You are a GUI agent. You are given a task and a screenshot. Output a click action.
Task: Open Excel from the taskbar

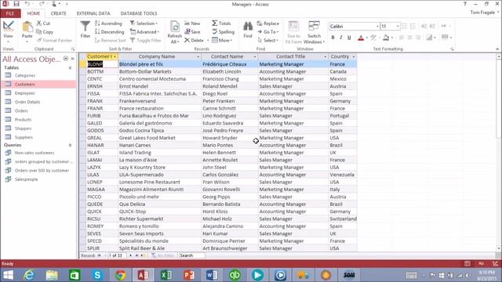tap(166, 275)
